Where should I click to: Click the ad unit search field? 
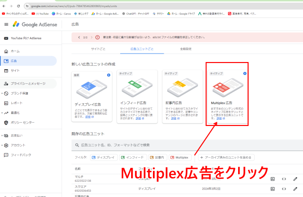(x=187, y=145)
